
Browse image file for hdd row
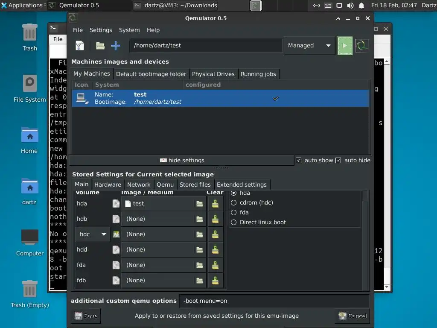tap(200, 249)
